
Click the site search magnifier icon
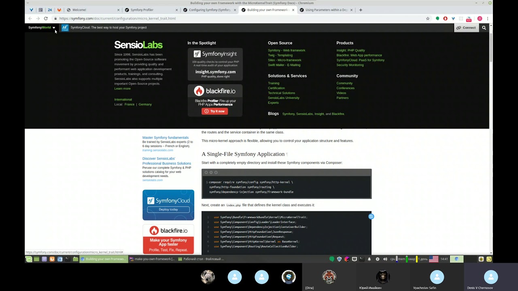(484, 27)
